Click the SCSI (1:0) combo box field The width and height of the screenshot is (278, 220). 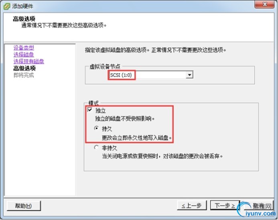(150, 75)
